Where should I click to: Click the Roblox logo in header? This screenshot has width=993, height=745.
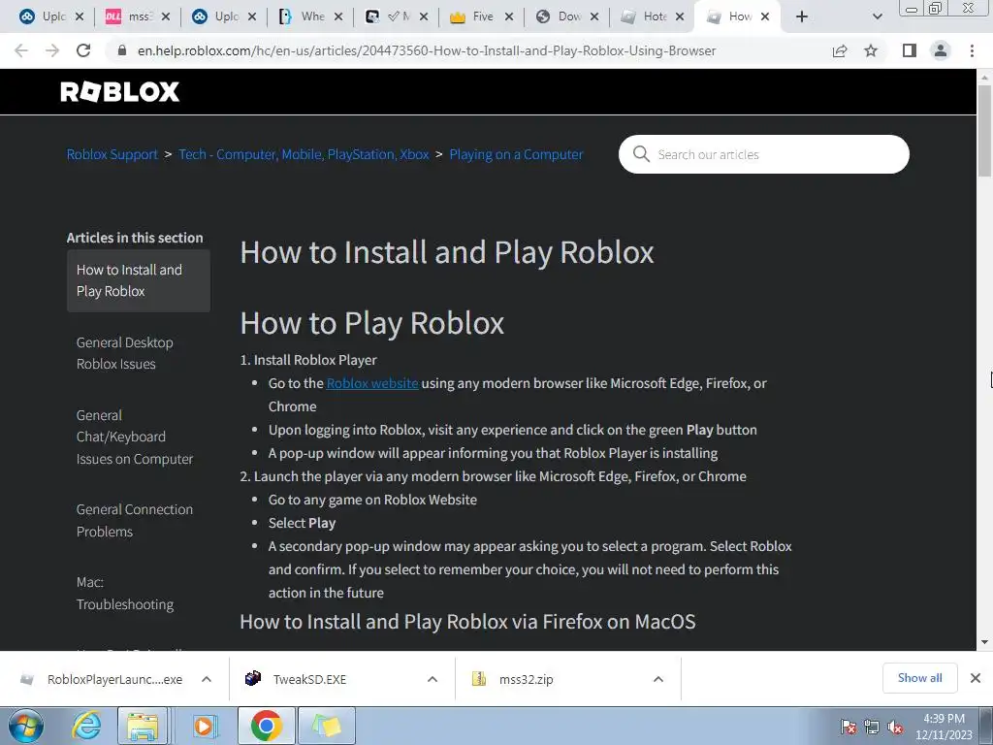tap(119, 92)
